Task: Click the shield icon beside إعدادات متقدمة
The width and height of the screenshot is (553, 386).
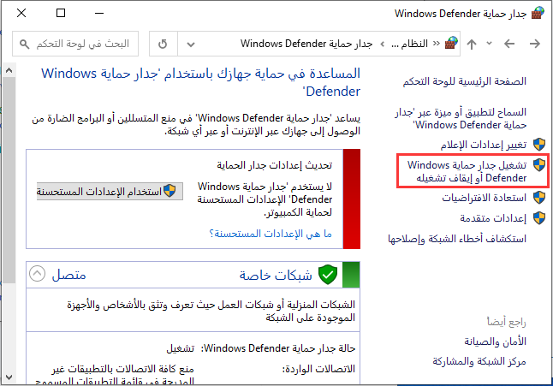Action: tap(539, 218)
